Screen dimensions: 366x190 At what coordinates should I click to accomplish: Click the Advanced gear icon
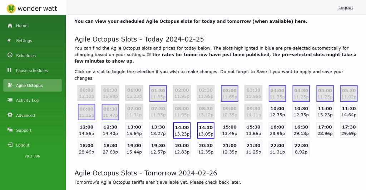tap(10, 115)
